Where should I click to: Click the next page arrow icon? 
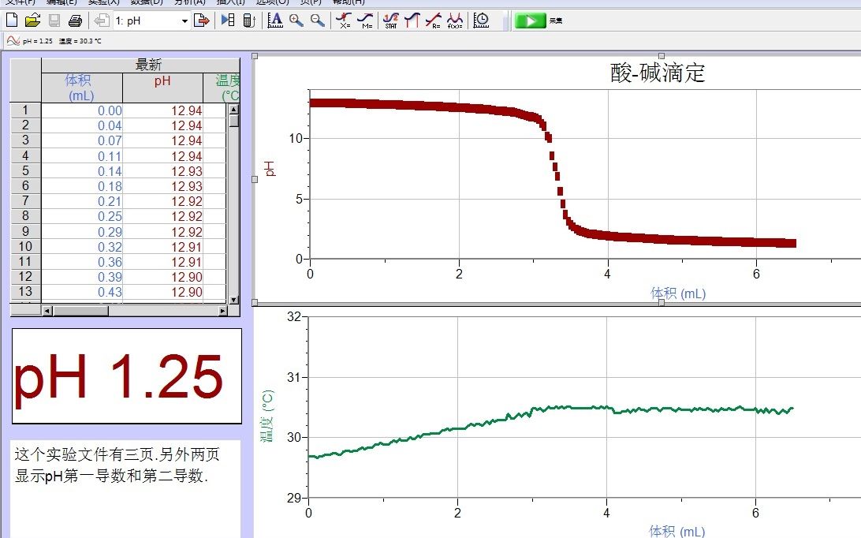(x=202, y=20)
